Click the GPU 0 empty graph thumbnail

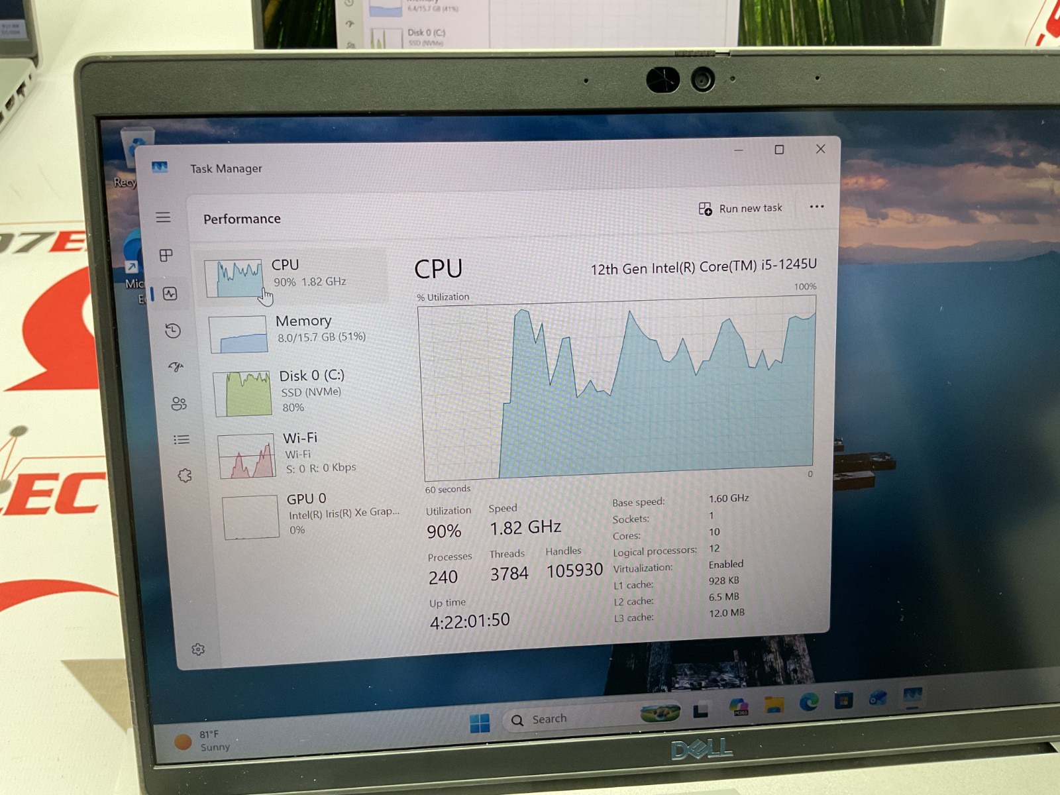click(250, 517)
